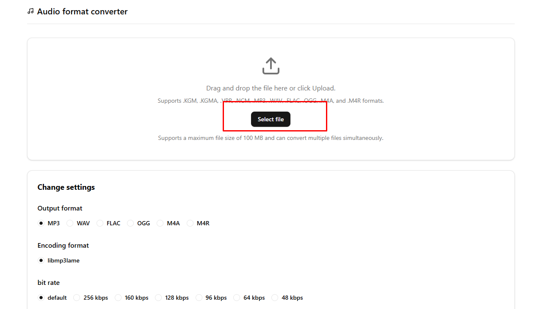The height and width of the screenshot is (309, 533).
Task: Choose FLAC as the output format
Action: (x=100, y=223)
